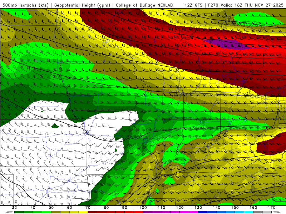
Task: Click the 130 value on the color scale
Action: pos(198,208)
